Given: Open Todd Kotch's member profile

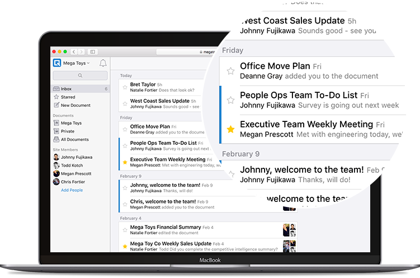Looking at the screenshot, I should pos(72,166).
